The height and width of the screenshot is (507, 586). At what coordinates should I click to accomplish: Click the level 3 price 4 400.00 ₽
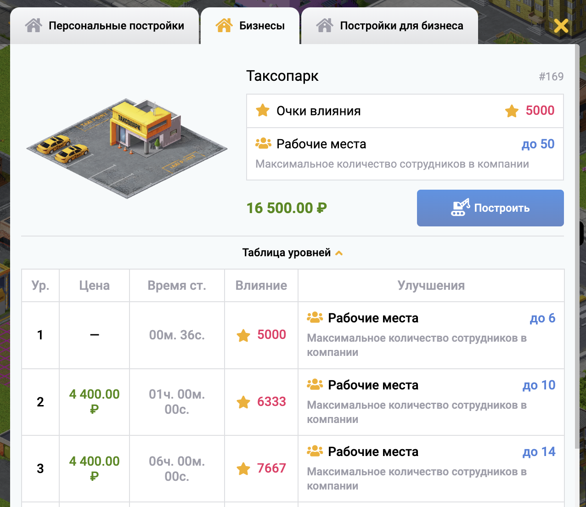pyautogui.click(x=94, y=468)
